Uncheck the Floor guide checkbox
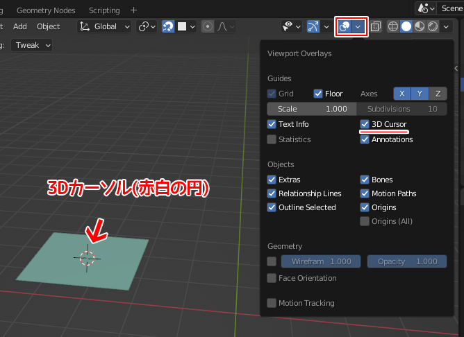The width and height of the screenshot is (464, 337). [318, 94]
